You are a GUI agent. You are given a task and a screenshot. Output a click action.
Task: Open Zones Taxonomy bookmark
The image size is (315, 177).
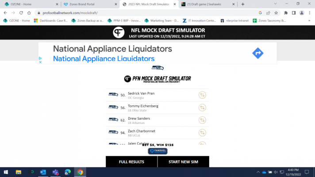[269, 20]
